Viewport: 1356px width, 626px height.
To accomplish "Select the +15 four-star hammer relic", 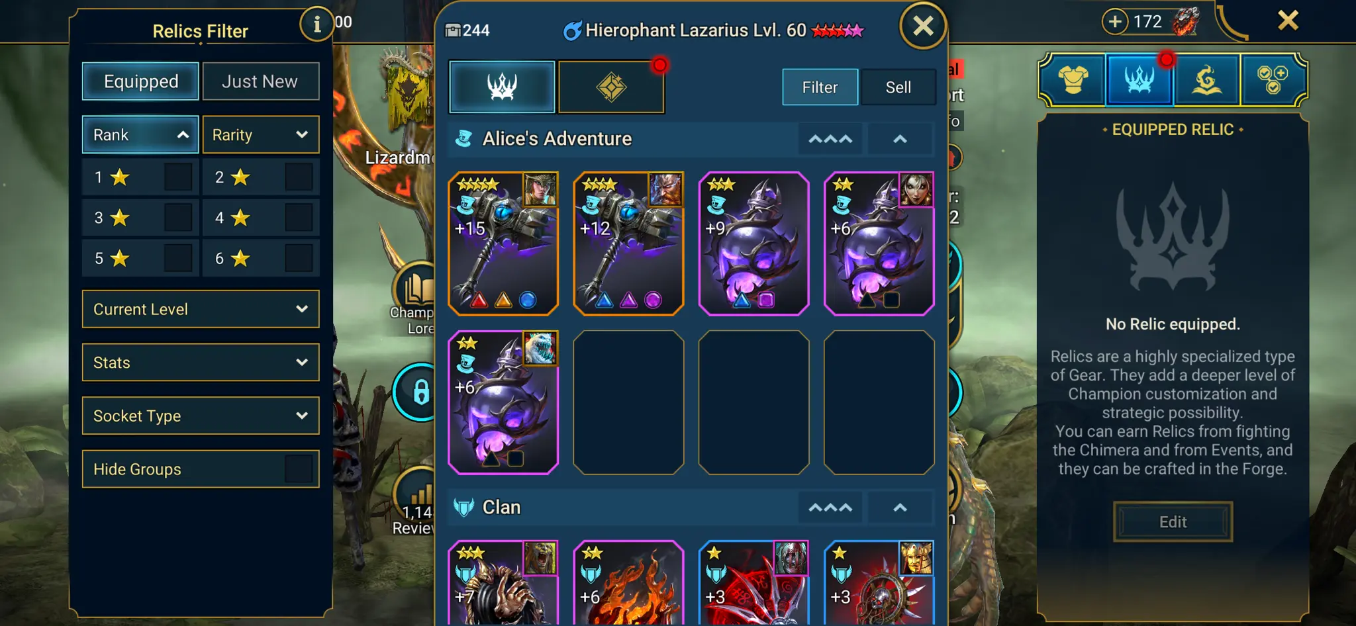I will pos(503,244).
